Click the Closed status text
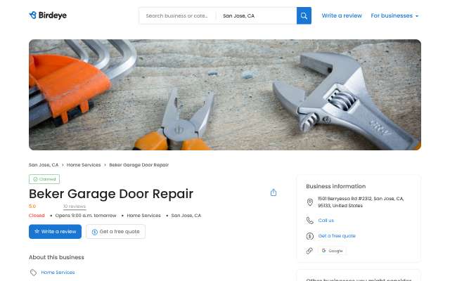The width and height of the screenshot is (450, 281). click(37, 216)
